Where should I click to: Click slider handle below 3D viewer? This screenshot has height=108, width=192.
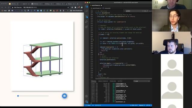point(18,96)
